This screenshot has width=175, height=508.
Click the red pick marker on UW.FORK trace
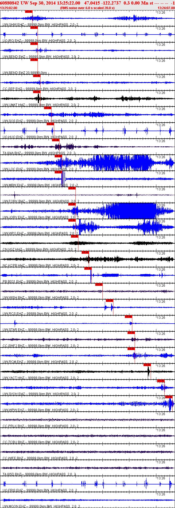[x=72, y=188]
